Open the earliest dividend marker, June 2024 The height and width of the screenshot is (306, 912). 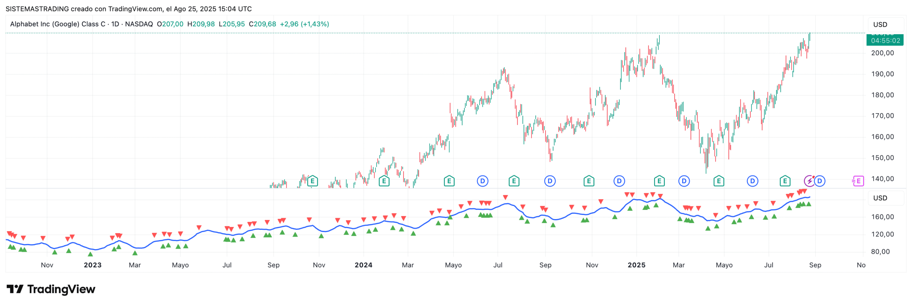pyautogui.click(x=482, y=181)
